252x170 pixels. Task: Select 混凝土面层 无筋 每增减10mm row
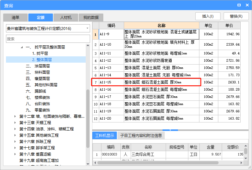click(167, 75)
